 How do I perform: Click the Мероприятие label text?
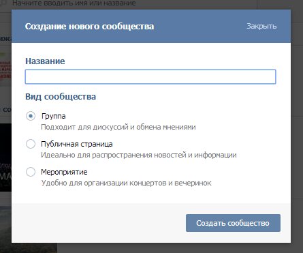pos(64,172)
